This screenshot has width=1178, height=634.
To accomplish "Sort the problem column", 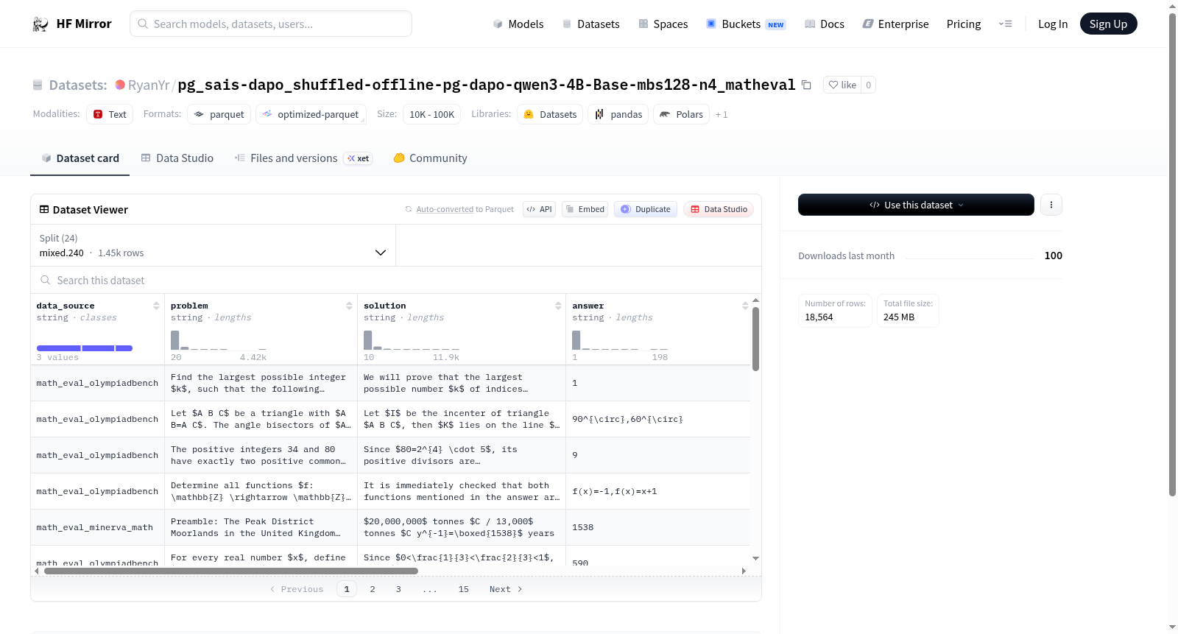I will pos(349,306).
